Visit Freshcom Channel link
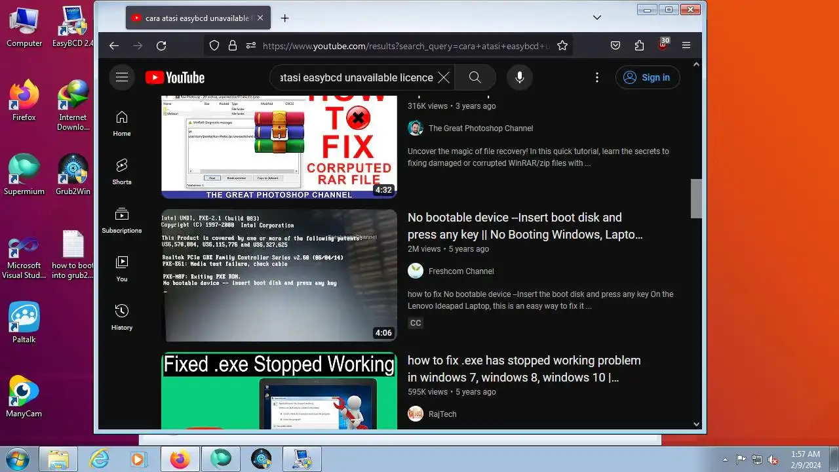Image resolution: width=839 pixels, height=472 pixels. pyautogui.click(x=461, y=271)
